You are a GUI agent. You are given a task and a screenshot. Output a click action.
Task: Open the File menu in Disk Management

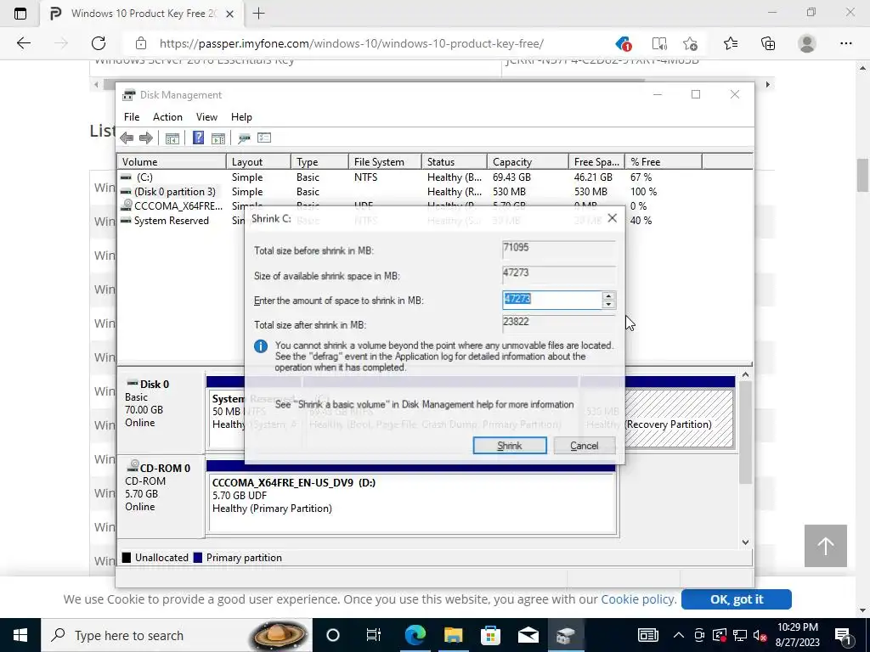tap(132, 117)
